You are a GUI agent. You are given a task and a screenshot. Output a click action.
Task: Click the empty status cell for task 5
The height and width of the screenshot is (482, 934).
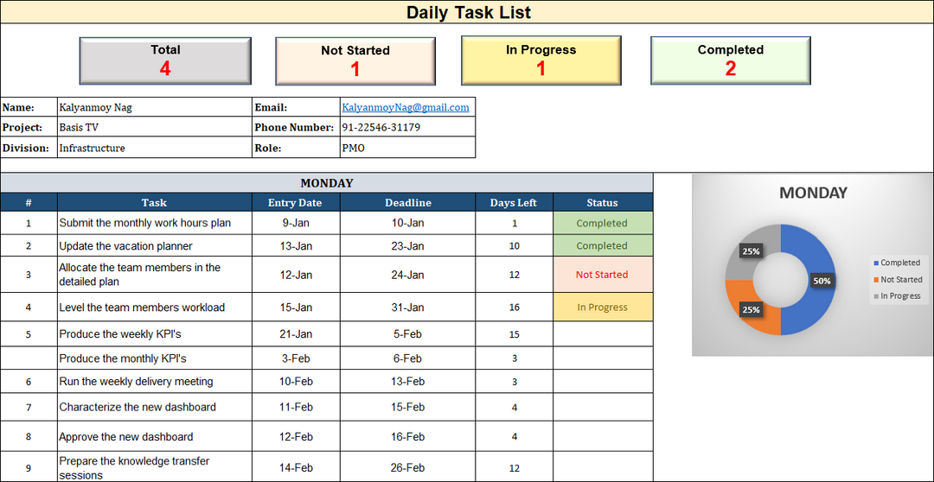coord(602,334)
